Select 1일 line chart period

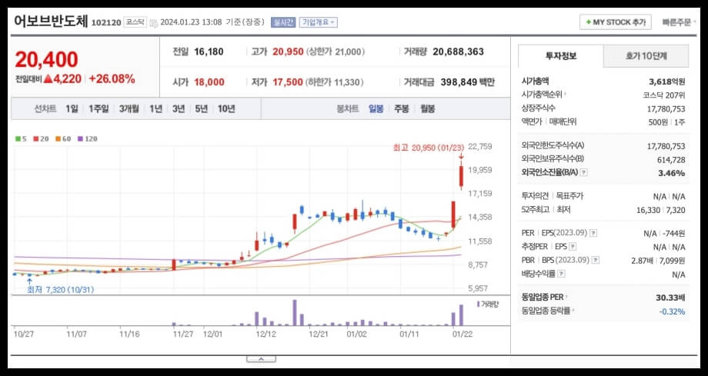[72, 108]
